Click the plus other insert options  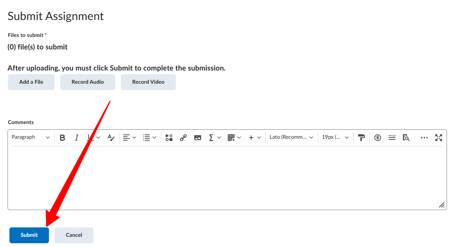click(251, 138)
